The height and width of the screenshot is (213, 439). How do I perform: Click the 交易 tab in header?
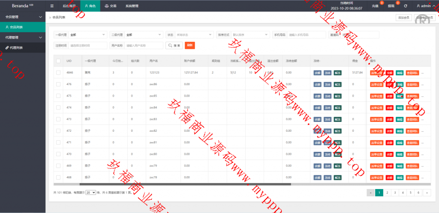tap(110, 6)
